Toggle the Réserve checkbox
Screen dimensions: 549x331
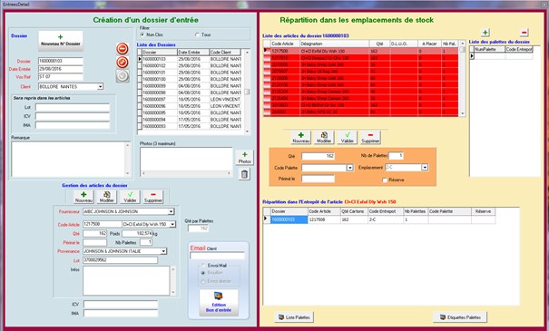pyautogui.click(x=385, y=180)
